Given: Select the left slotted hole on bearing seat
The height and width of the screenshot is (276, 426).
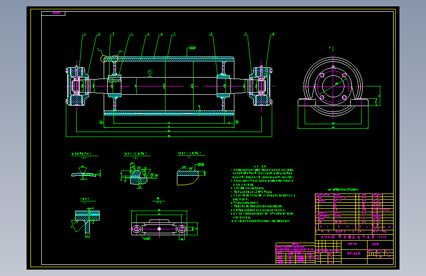Looking at the screenshot, I should point(137,229).
